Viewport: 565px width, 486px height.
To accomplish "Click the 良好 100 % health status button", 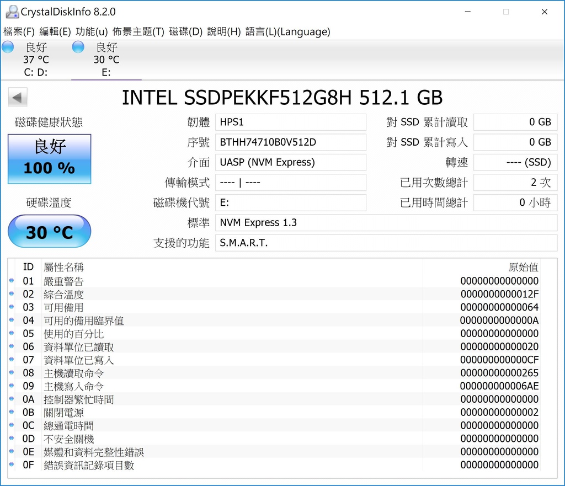I will tap(49, 159).
